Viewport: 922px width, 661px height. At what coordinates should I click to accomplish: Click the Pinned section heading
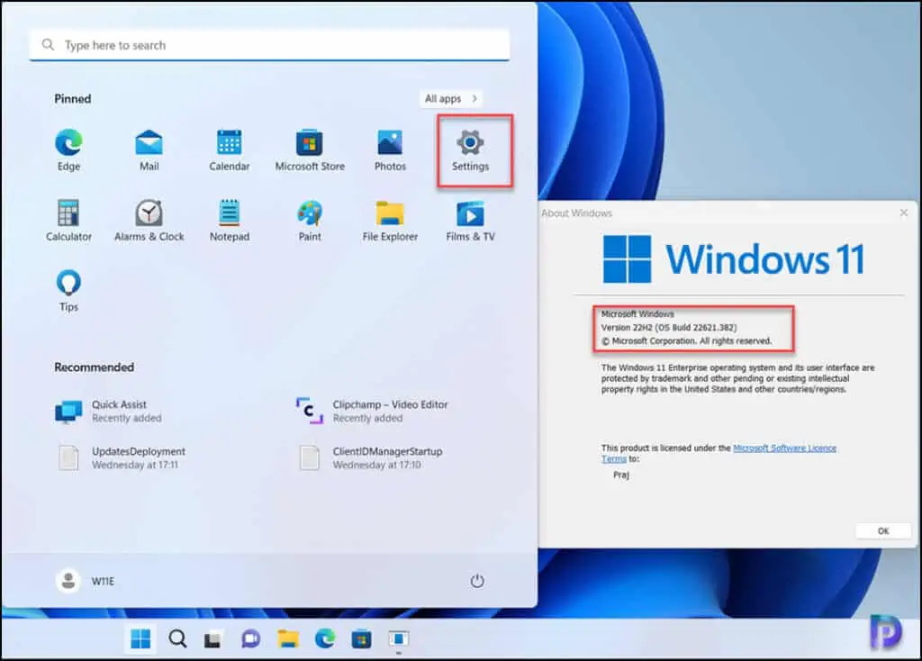(x=73, y=99)
